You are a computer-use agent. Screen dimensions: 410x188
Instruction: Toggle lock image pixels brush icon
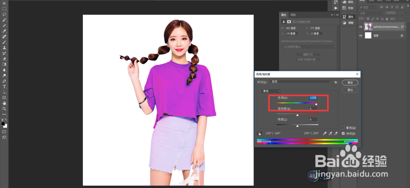tap(372, 19)
